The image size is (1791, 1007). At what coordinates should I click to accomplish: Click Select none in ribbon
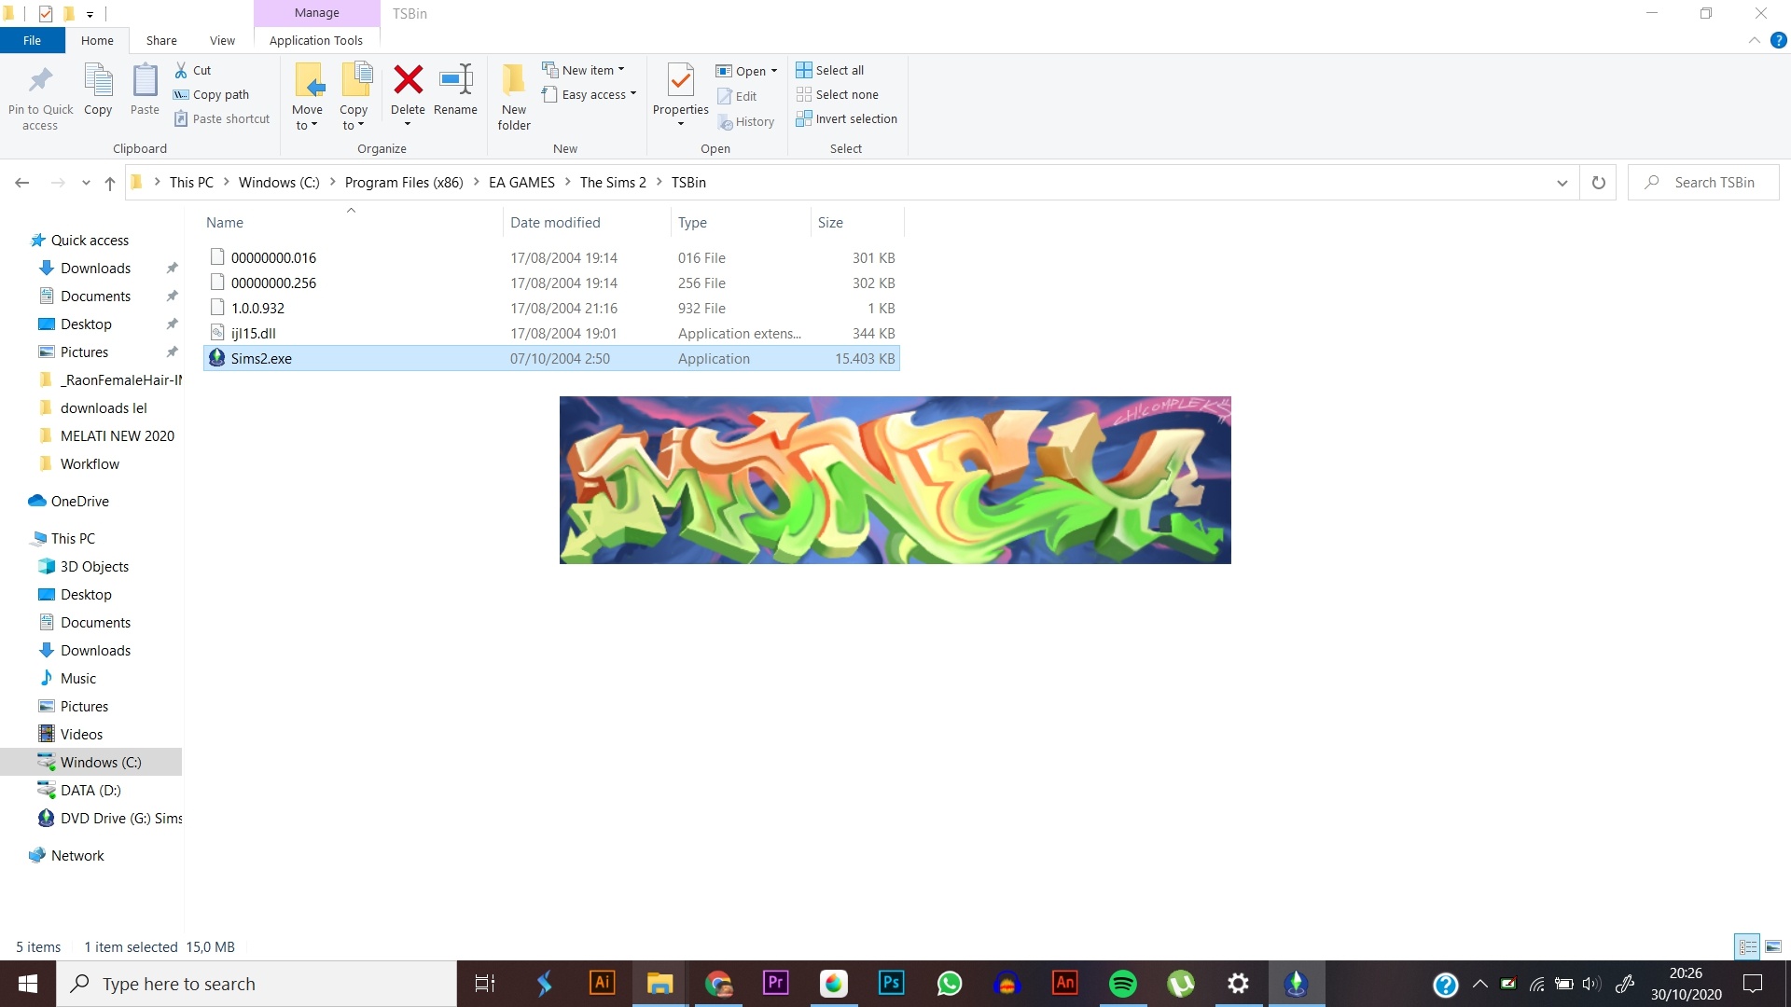[x=838, y=94]
